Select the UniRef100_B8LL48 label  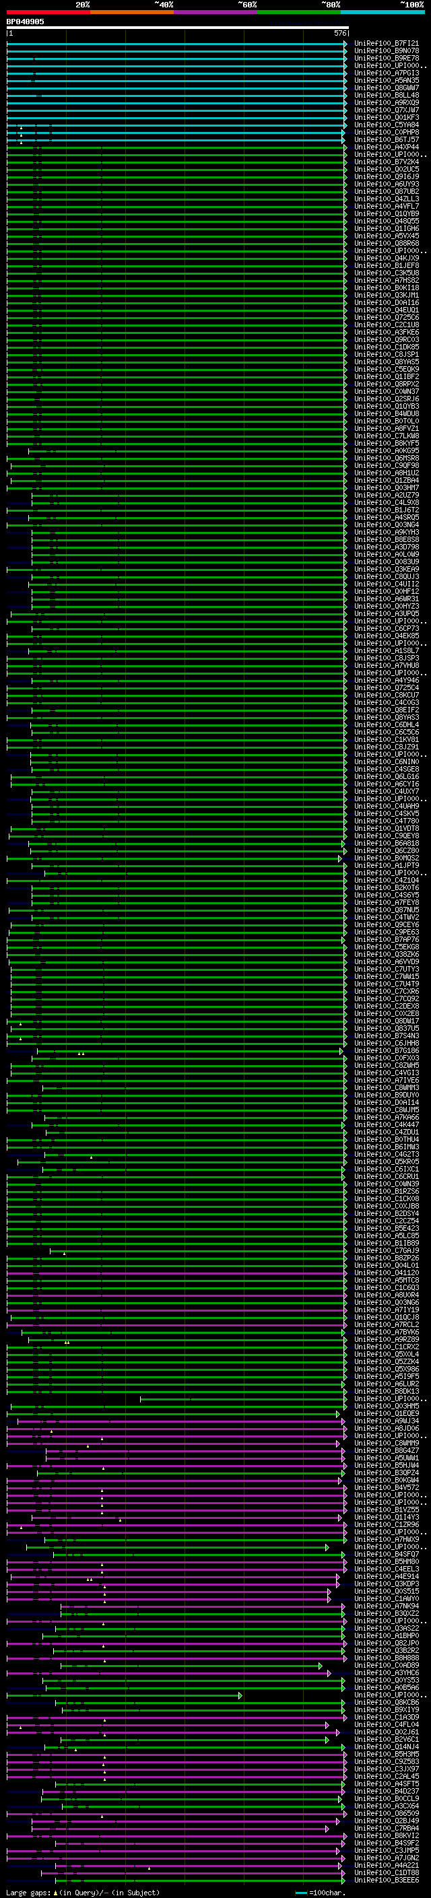[x=387, y=96]
